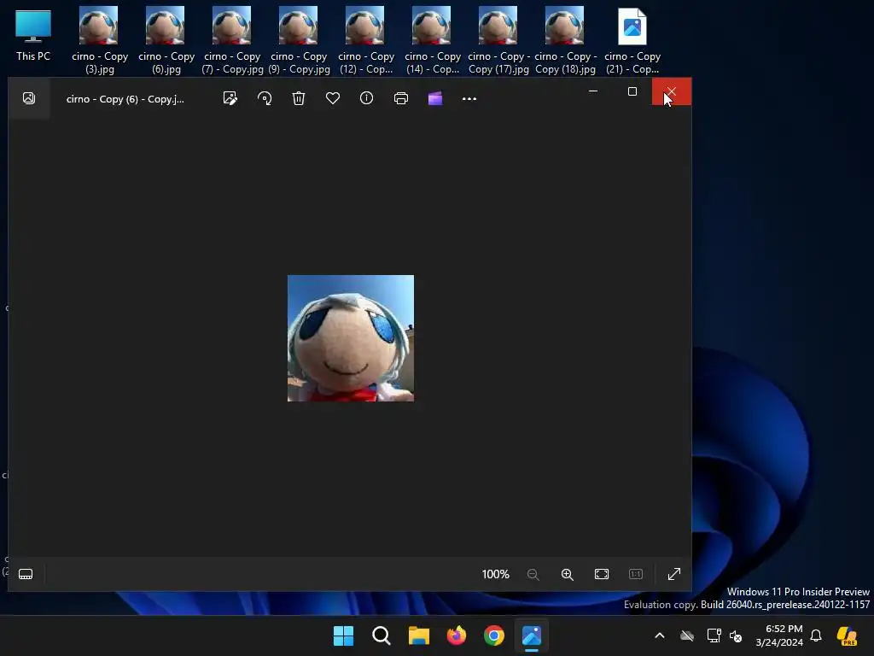Show file info panel
Viewport: 874px width, 656px height.
coord(367,98)
